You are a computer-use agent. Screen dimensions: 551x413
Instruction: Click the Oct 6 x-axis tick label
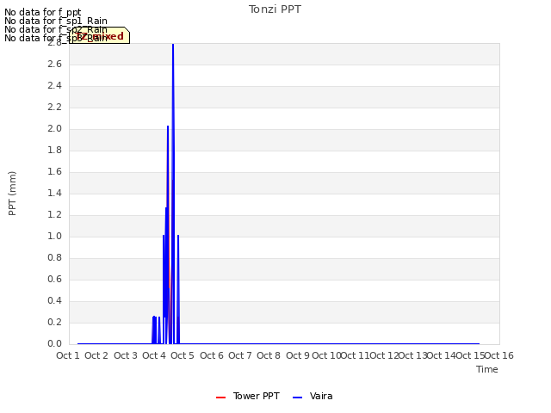212,355
